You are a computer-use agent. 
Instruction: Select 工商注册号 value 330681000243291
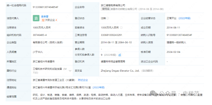111,35
